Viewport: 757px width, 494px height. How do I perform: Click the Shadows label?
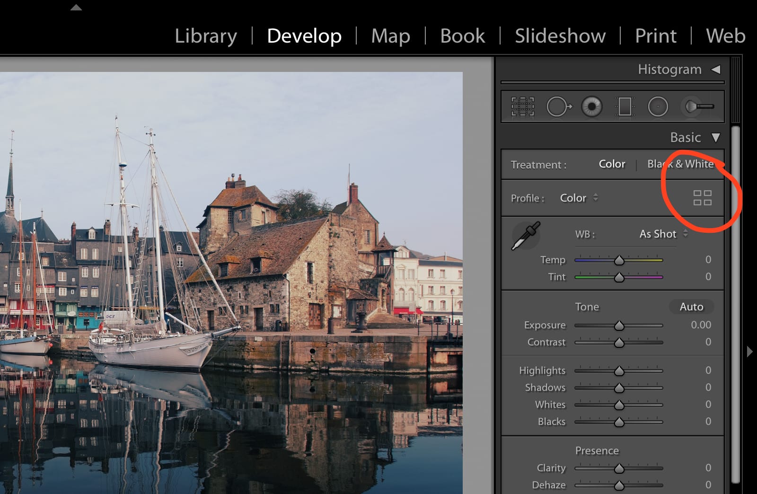click(545, 388)
